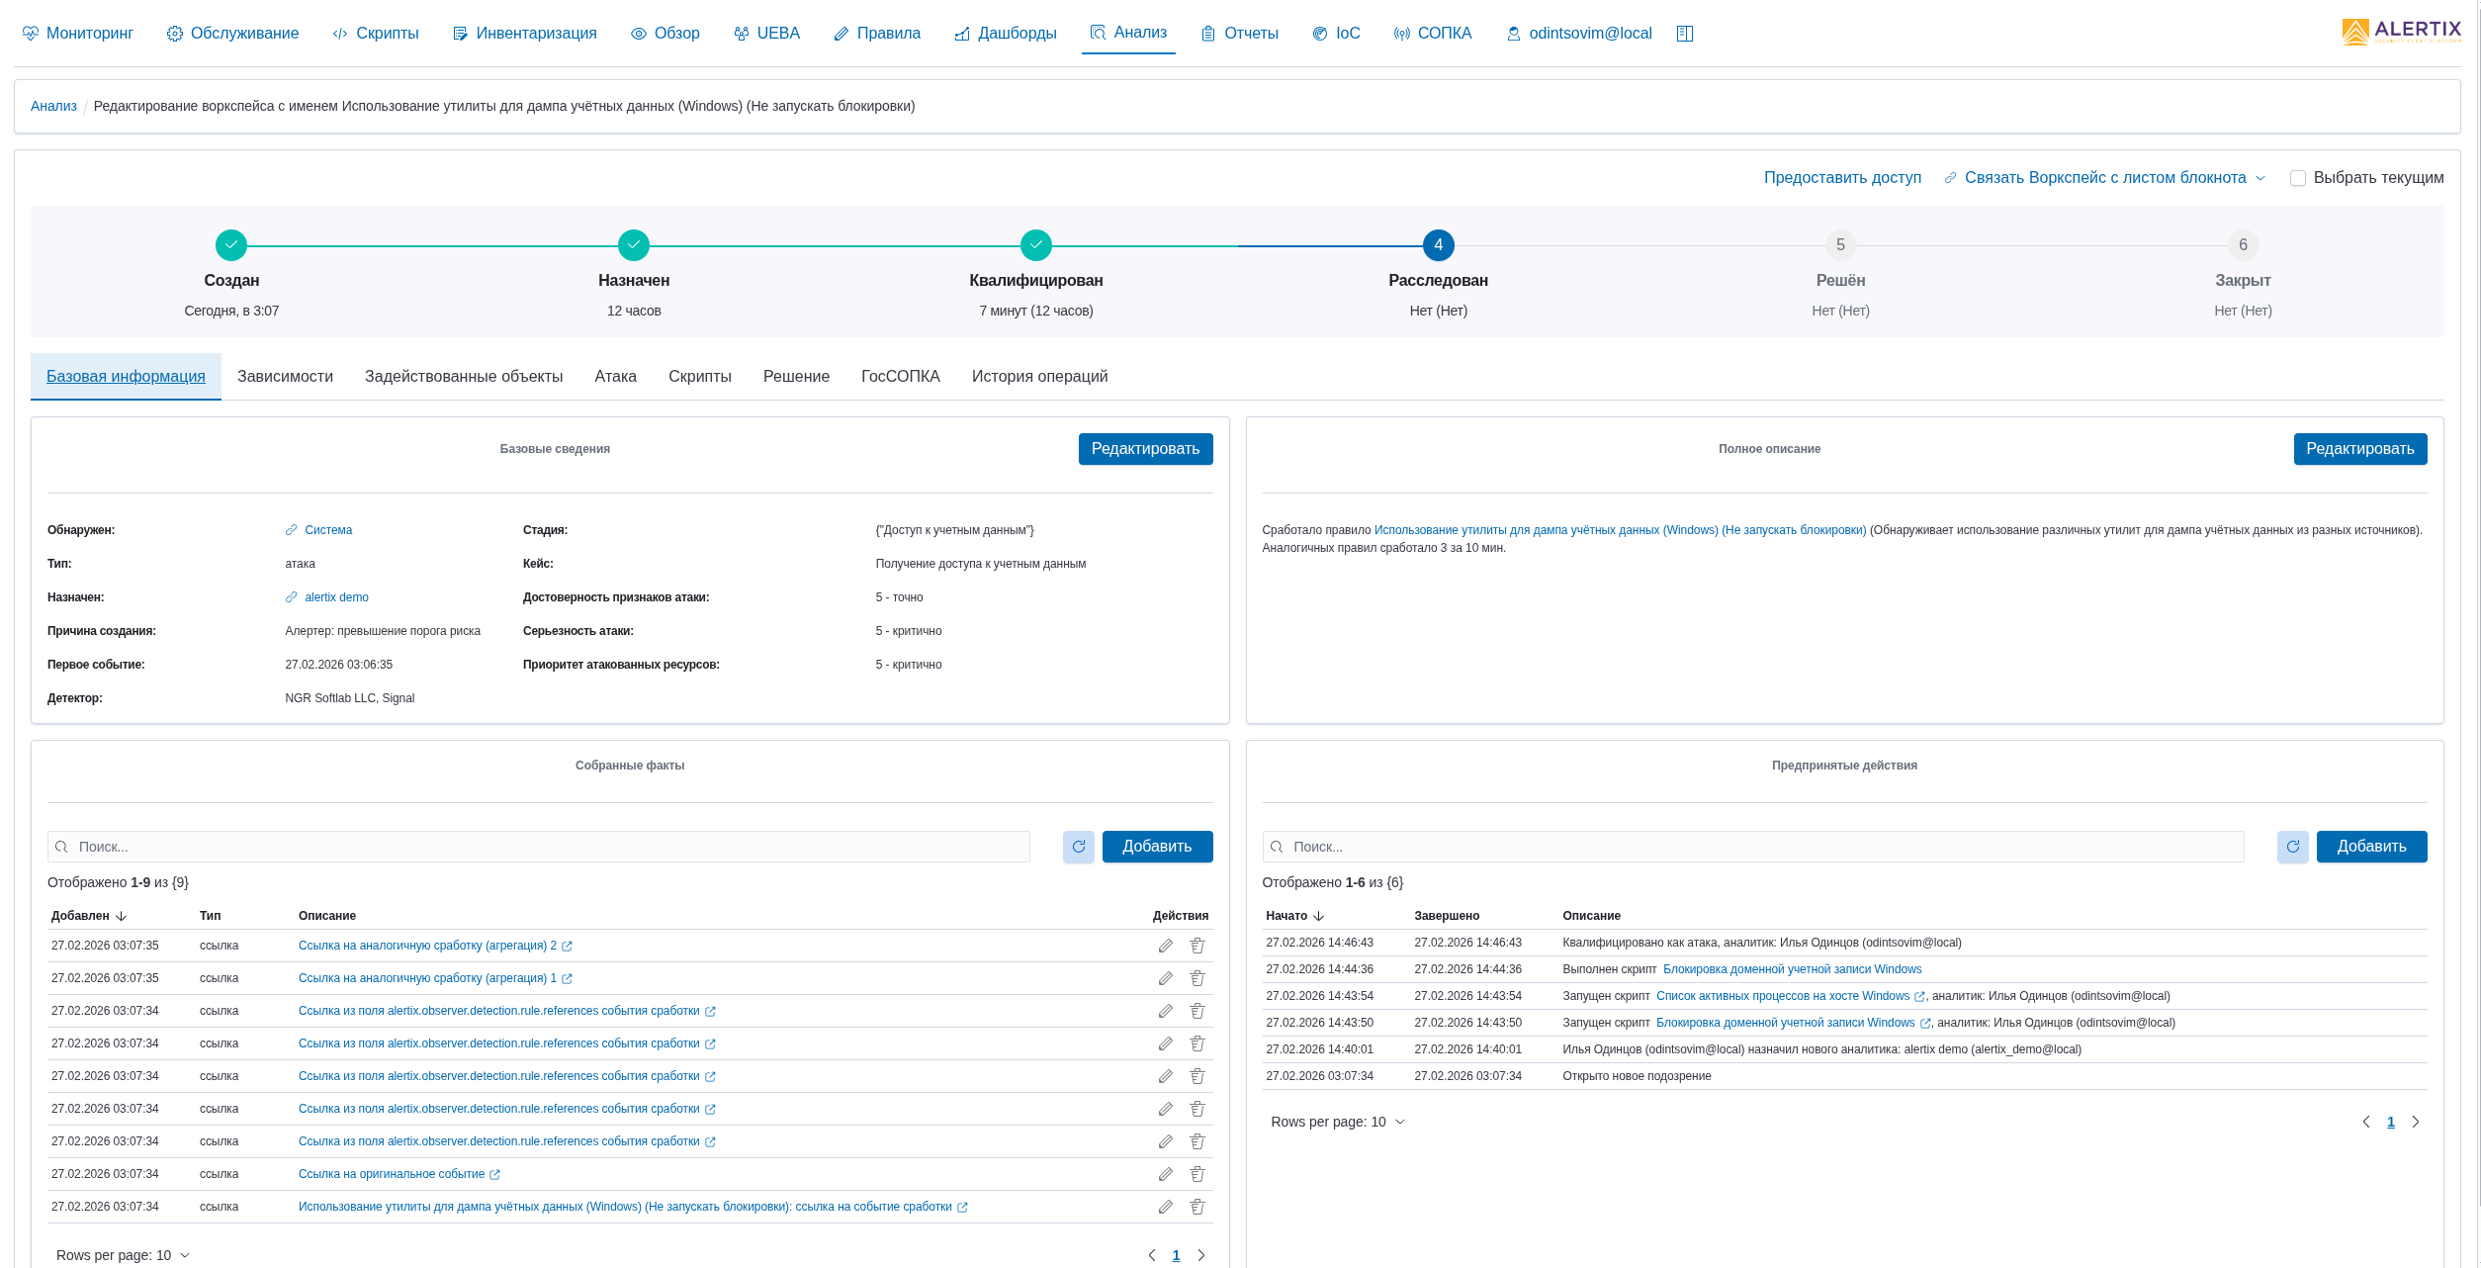Edit the aggregation link 1 fact
Viewport: 2481px width, 1268px height.
(1166, 978)
